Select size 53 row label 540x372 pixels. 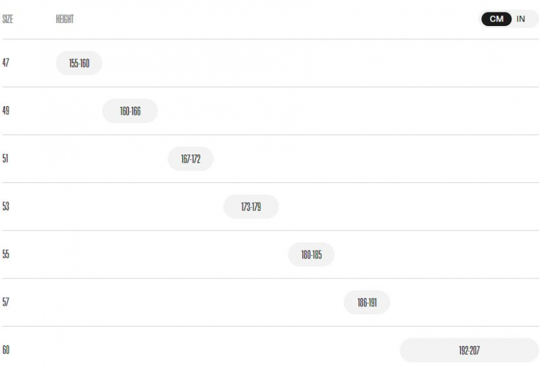pos(6,206)
